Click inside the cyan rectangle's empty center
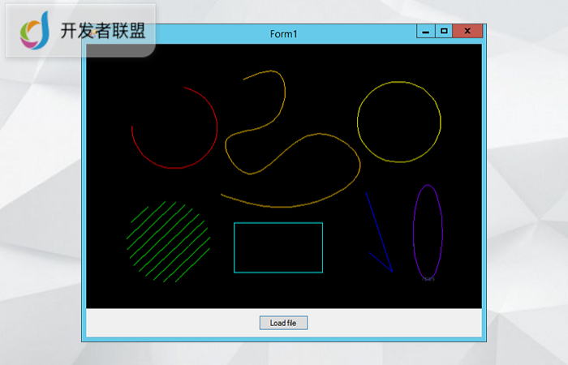 pyautogui.click(x=278, y=247)
